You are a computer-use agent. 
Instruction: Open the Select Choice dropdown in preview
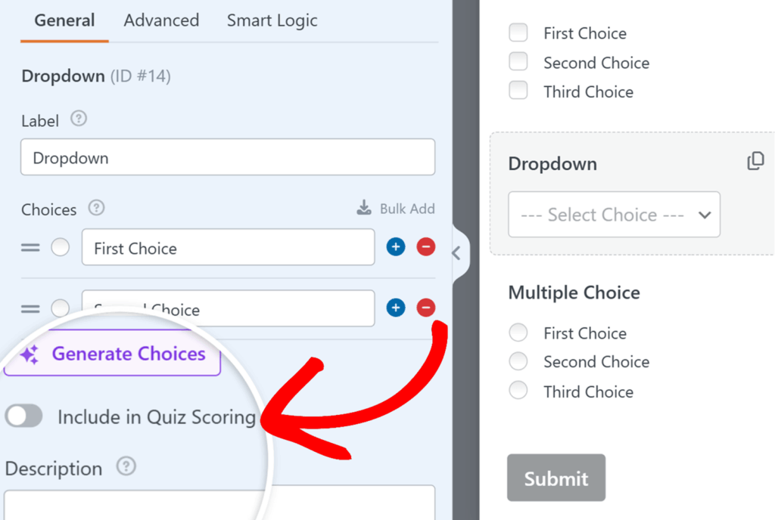(614, 215)
